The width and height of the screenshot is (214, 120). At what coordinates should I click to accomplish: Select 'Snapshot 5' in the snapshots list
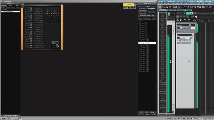click(x=147, y=31)
